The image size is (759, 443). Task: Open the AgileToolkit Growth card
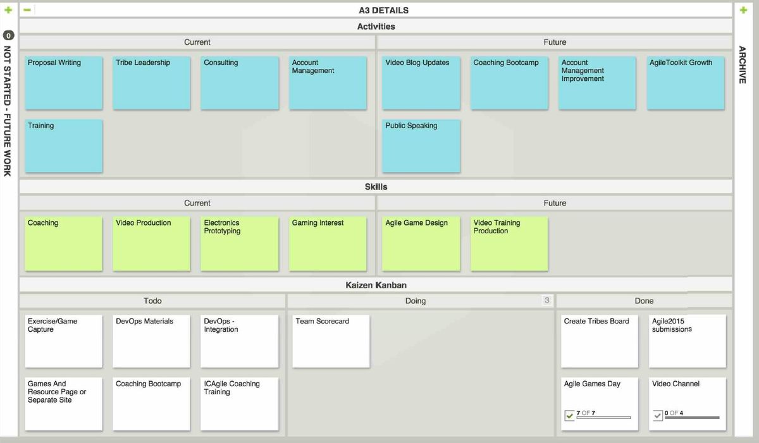click(686, 83)
